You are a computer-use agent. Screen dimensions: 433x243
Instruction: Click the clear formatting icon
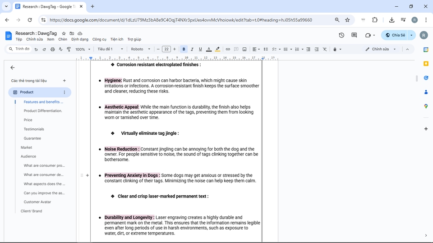[325, 49]
